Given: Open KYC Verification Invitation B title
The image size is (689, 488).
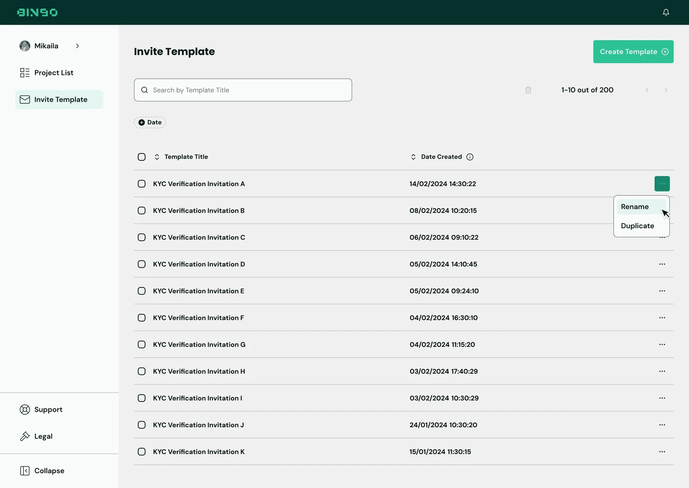Looking at the screenshot, I should [199, 211].
